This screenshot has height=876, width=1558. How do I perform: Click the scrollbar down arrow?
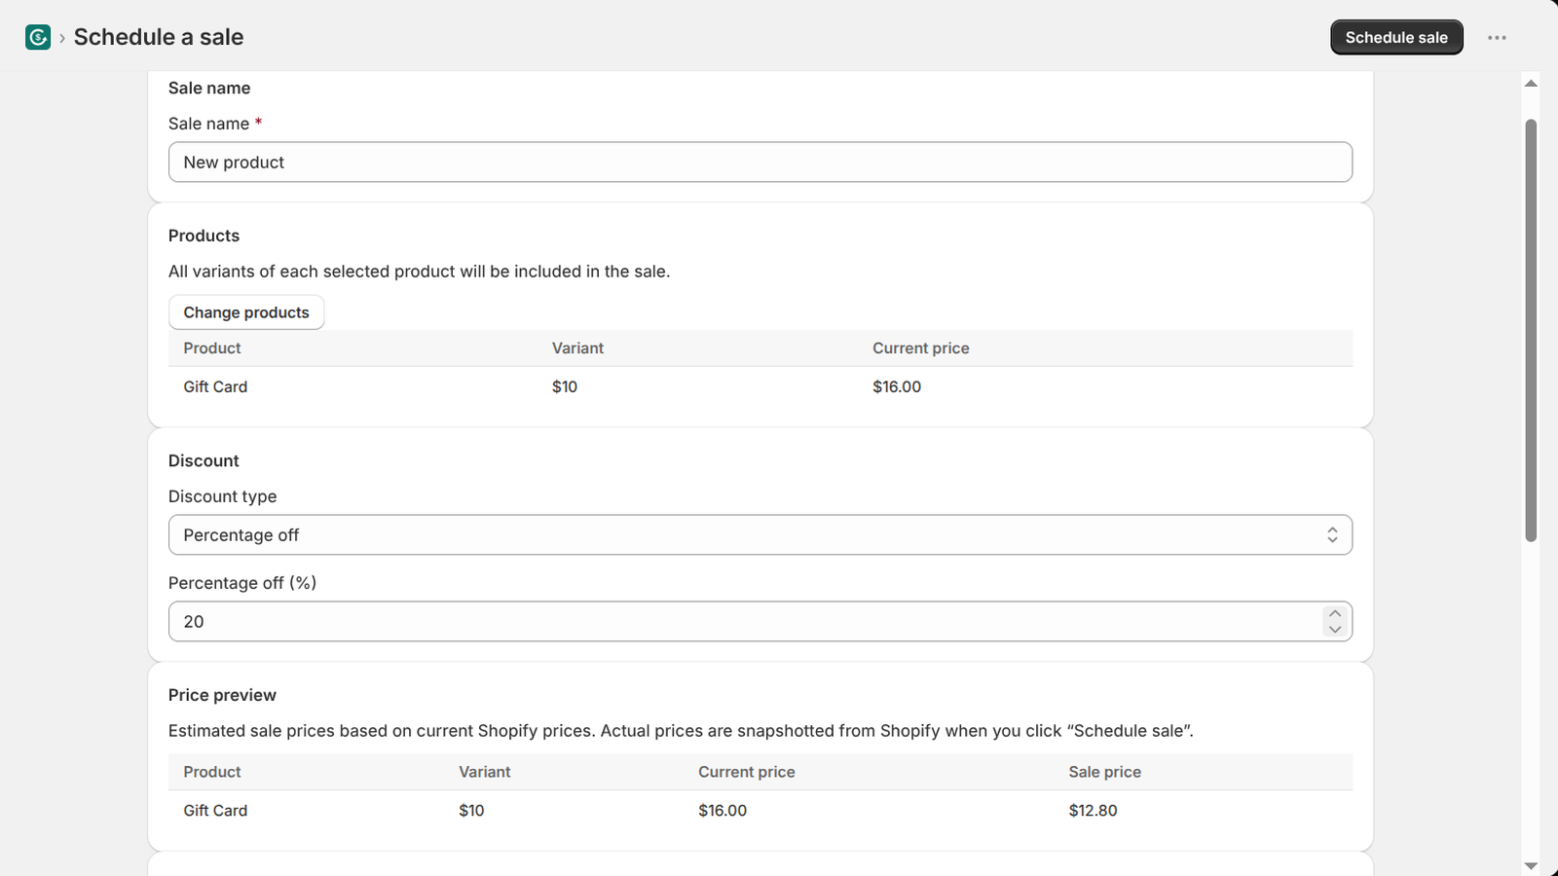(x=1531, y=866)
